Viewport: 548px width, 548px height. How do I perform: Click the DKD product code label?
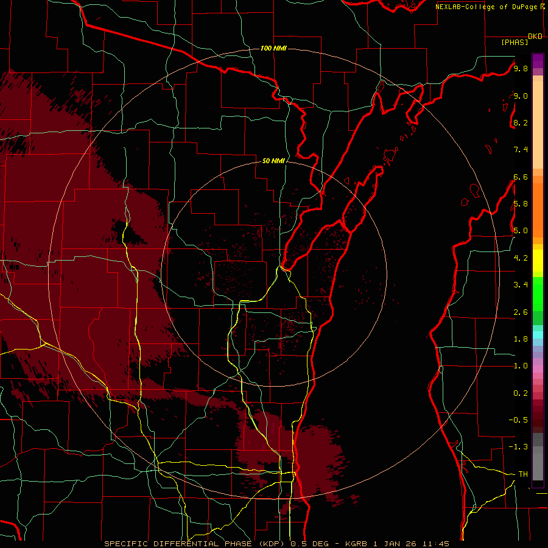pyautogui.click(x=535, y=37)
